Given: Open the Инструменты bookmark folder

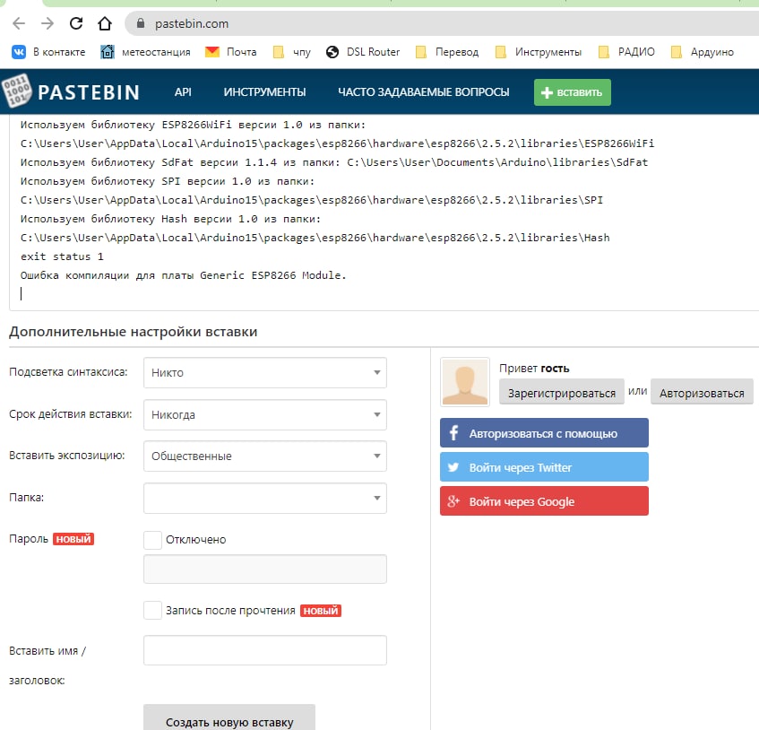Looking at the screenshot, I should tap(538, 52).
